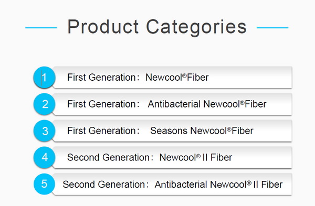Click the blue number 1 circle
The width and height of the screenshot is (315, 206).
(x=44, y=77)
